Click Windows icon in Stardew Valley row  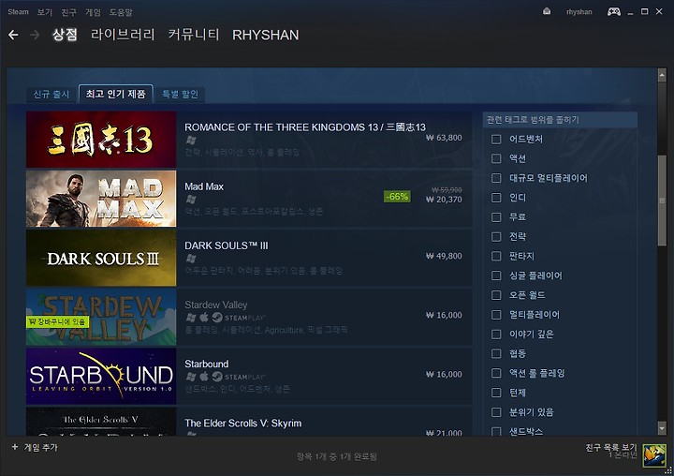click(191, 318)
